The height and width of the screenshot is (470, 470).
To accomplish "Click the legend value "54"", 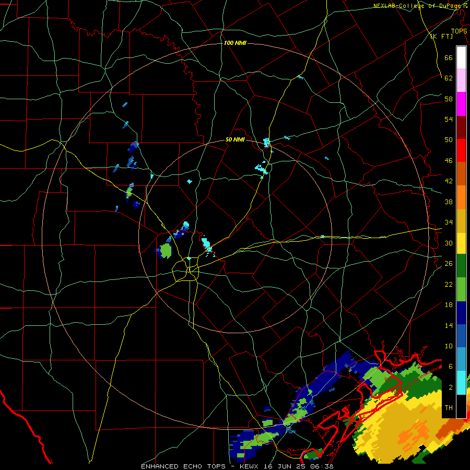I will click(449, 119).
